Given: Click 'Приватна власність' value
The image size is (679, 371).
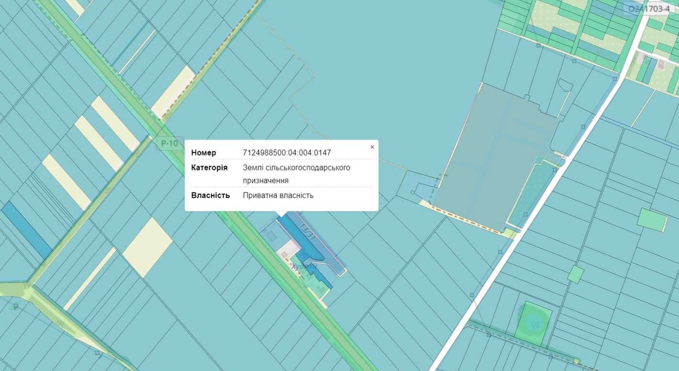Looking at the screenshot, I should 278,195.
